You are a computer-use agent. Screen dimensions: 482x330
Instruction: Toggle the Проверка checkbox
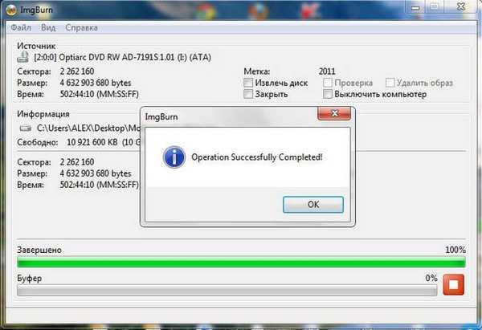coord(328,83)
